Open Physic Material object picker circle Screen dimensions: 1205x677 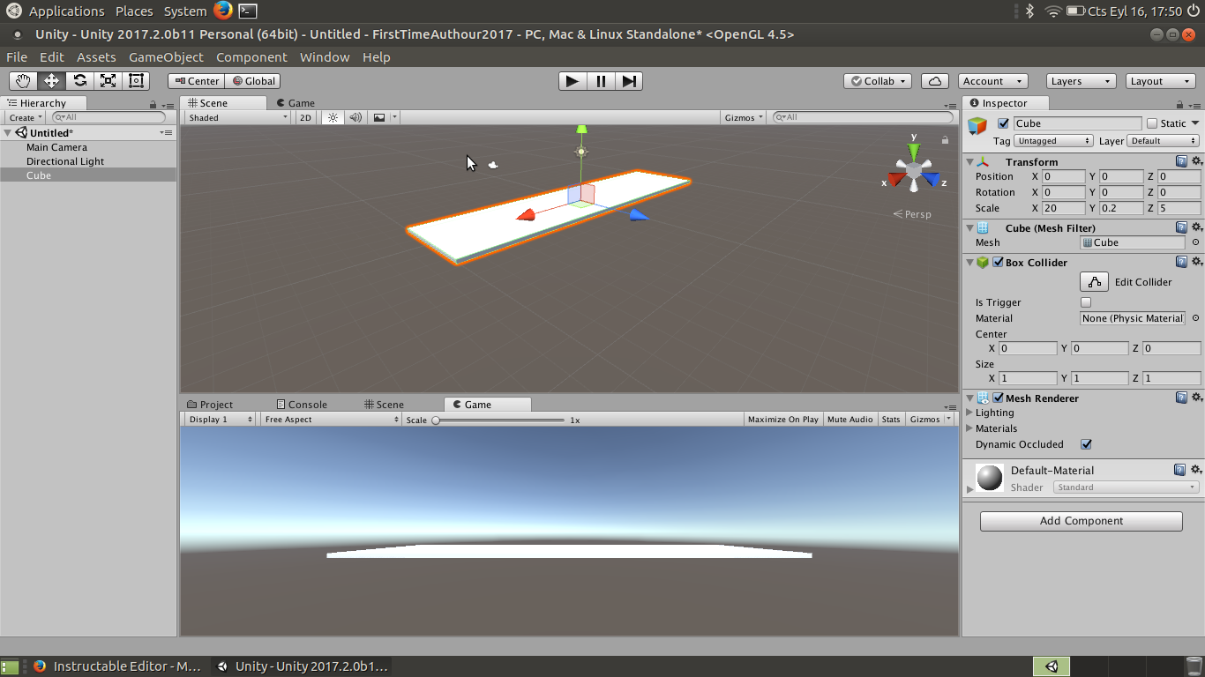[1195, 318]
